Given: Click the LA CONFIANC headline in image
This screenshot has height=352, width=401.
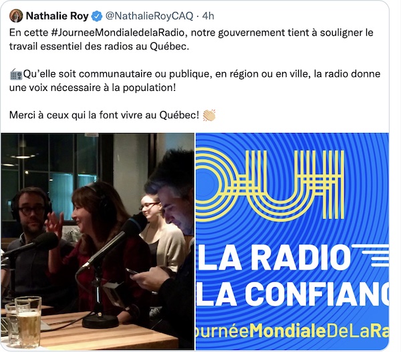Looking at the screenshot, I should (x=293, y=294).
